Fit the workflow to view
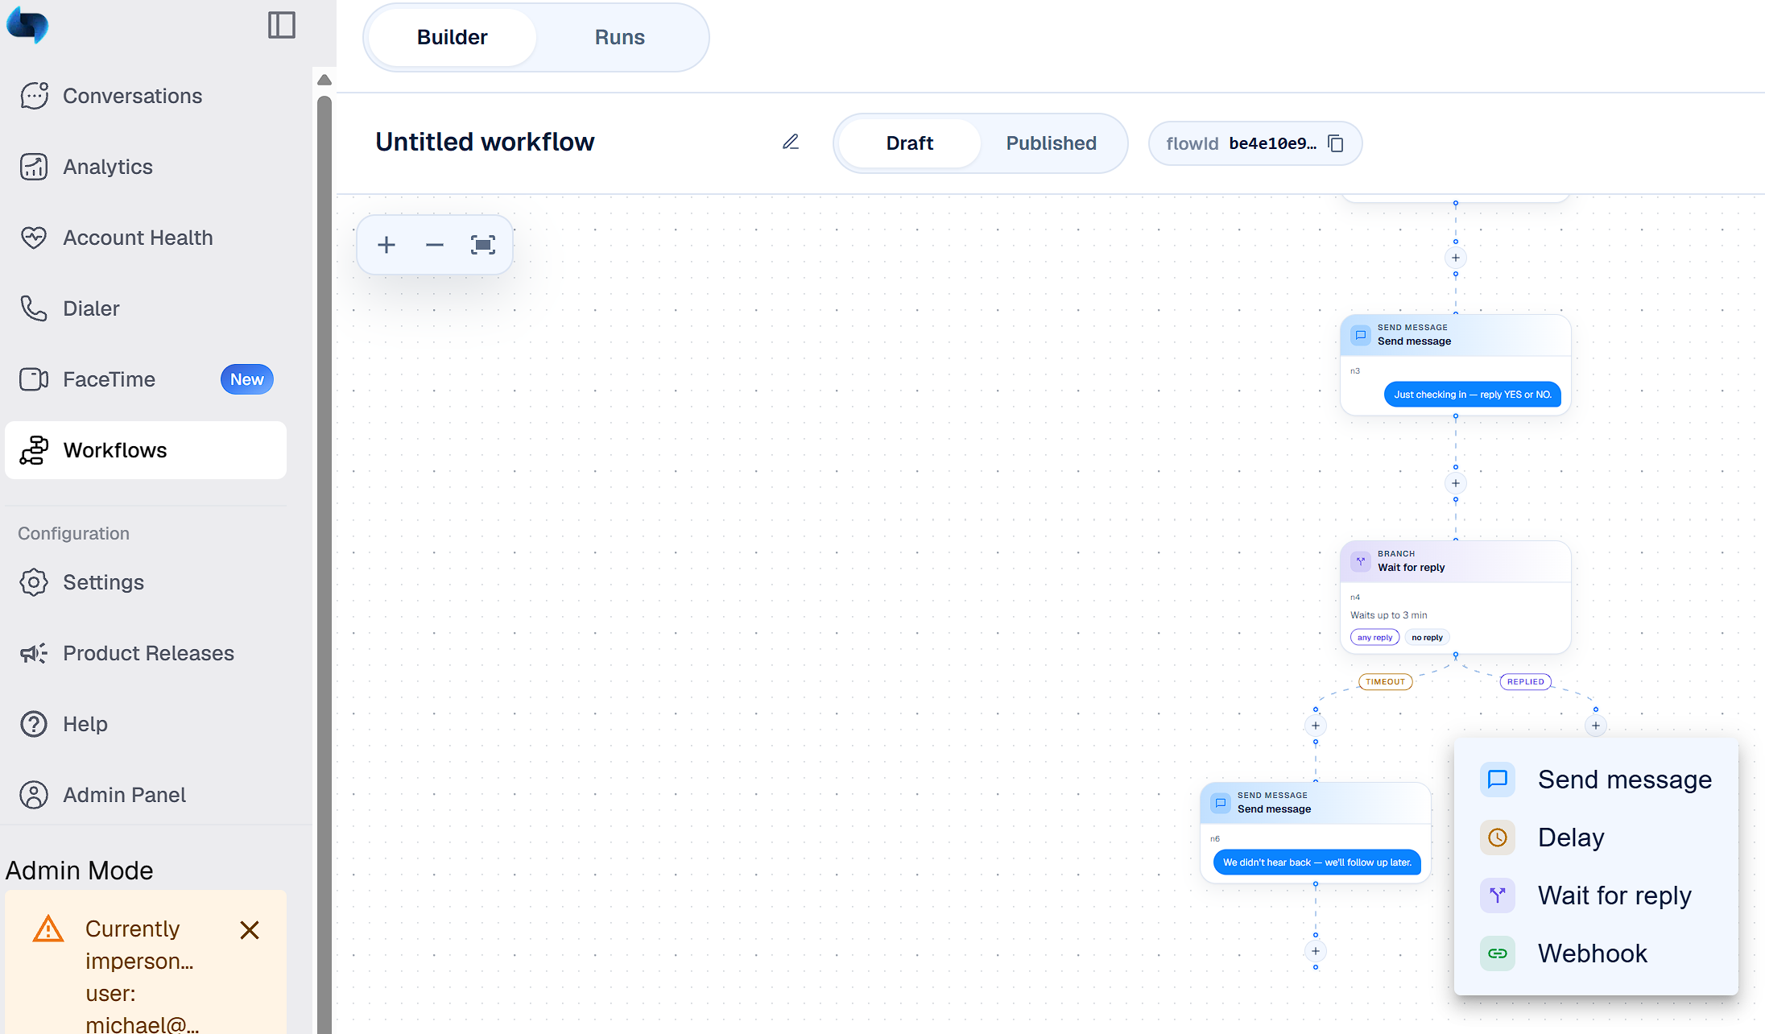 tap(483, 245)
